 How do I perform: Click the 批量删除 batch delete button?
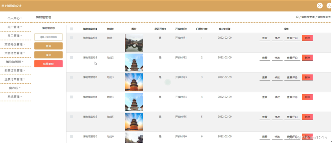pyautogui.click(x=48, y=64)
